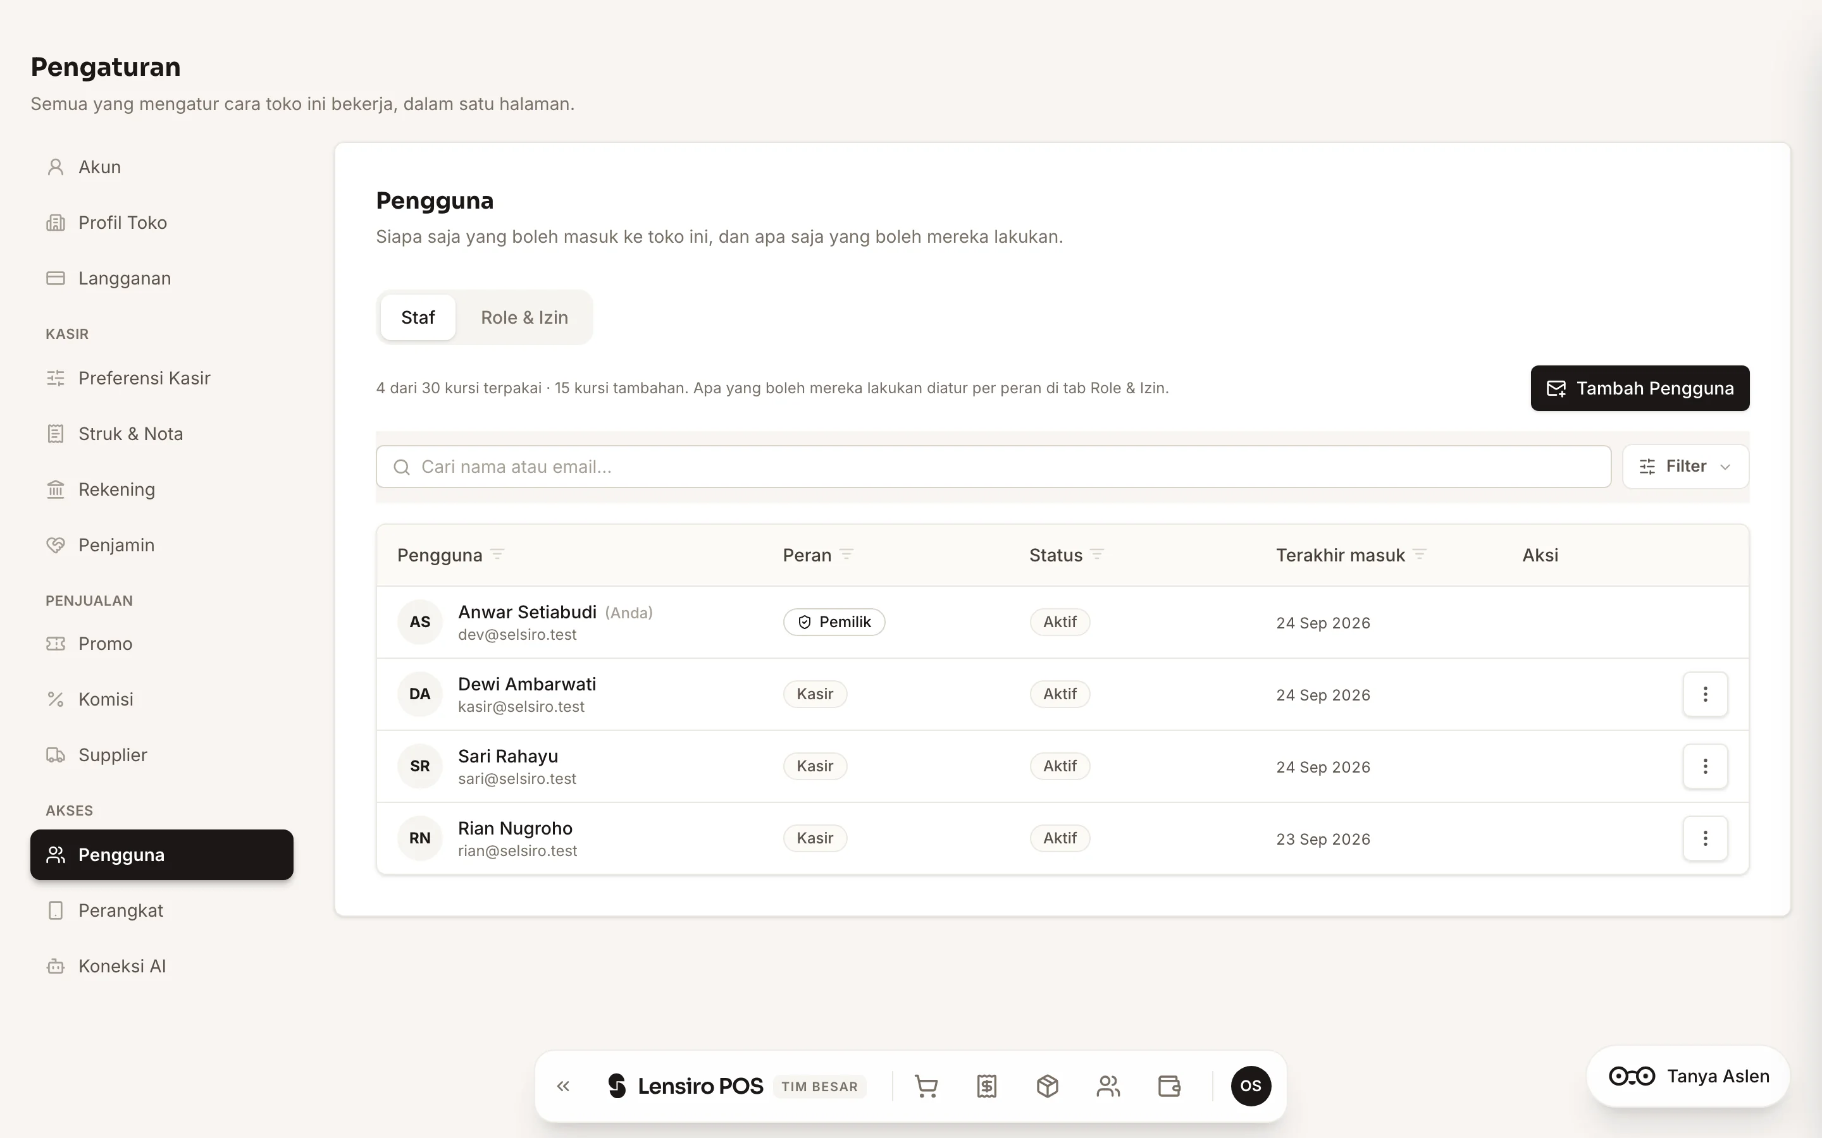Open actions menu for Sari Rahayu
1822x1138 pixels.
pyautogui.click(x=1704, y=766)
